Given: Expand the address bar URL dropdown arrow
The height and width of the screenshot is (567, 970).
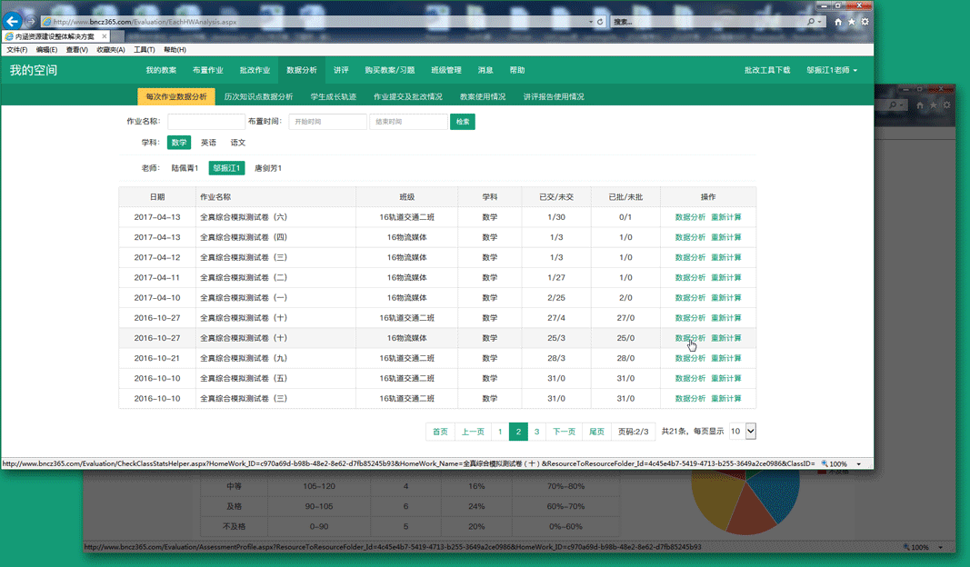Looking at the screenshot, I should (x=590, y=22).
